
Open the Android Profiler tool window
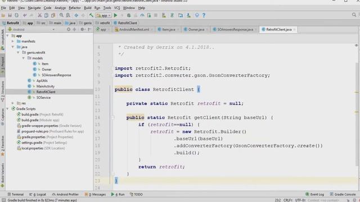coord(65,194)
